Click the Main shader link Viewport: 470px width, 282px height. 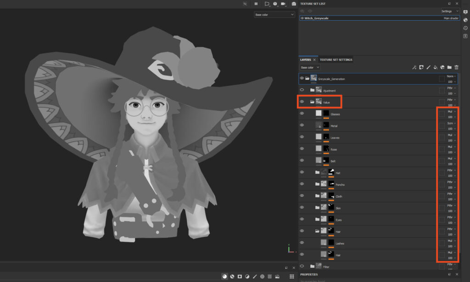coord(451,18)
